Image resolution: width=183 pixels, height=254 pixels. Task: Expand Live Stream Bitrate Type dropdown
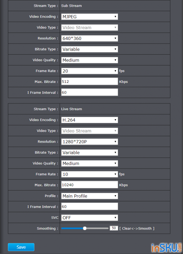pos(90,153)
